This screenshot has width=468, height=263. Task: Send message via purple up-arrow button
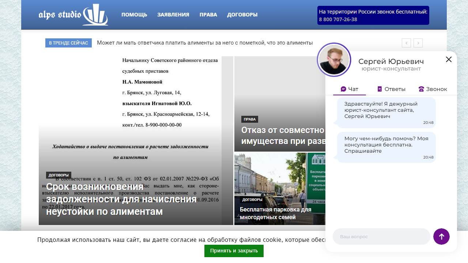point(441,236)
